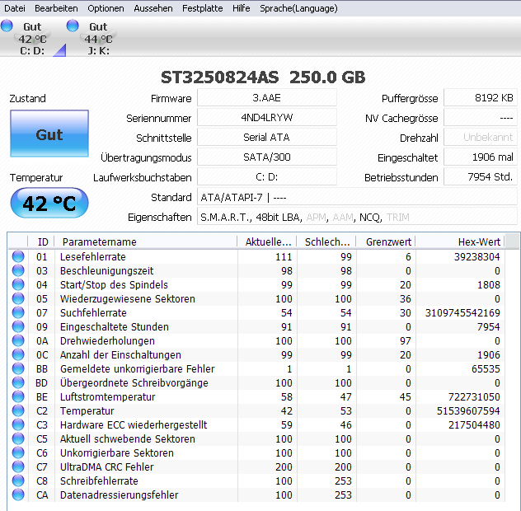Click the health orb of drive C: D:
This screenshot has width=521, height=511.
pos(7,26)
